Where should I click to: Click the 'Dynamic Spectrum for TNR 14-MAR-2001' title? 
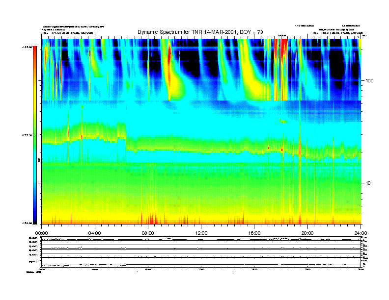click(x=200, y=32)
